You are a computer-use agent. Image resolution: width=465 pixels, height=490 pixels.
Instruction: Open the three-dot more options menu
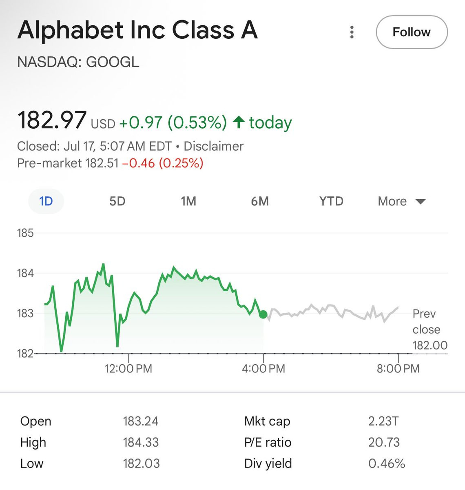pos(352,32)
